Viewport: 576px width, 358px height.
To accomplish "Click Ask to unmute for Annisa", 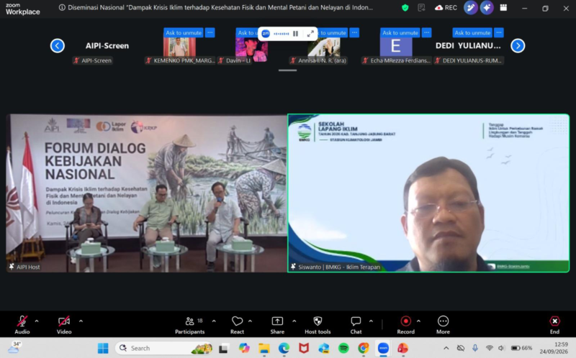I will 333,32.
